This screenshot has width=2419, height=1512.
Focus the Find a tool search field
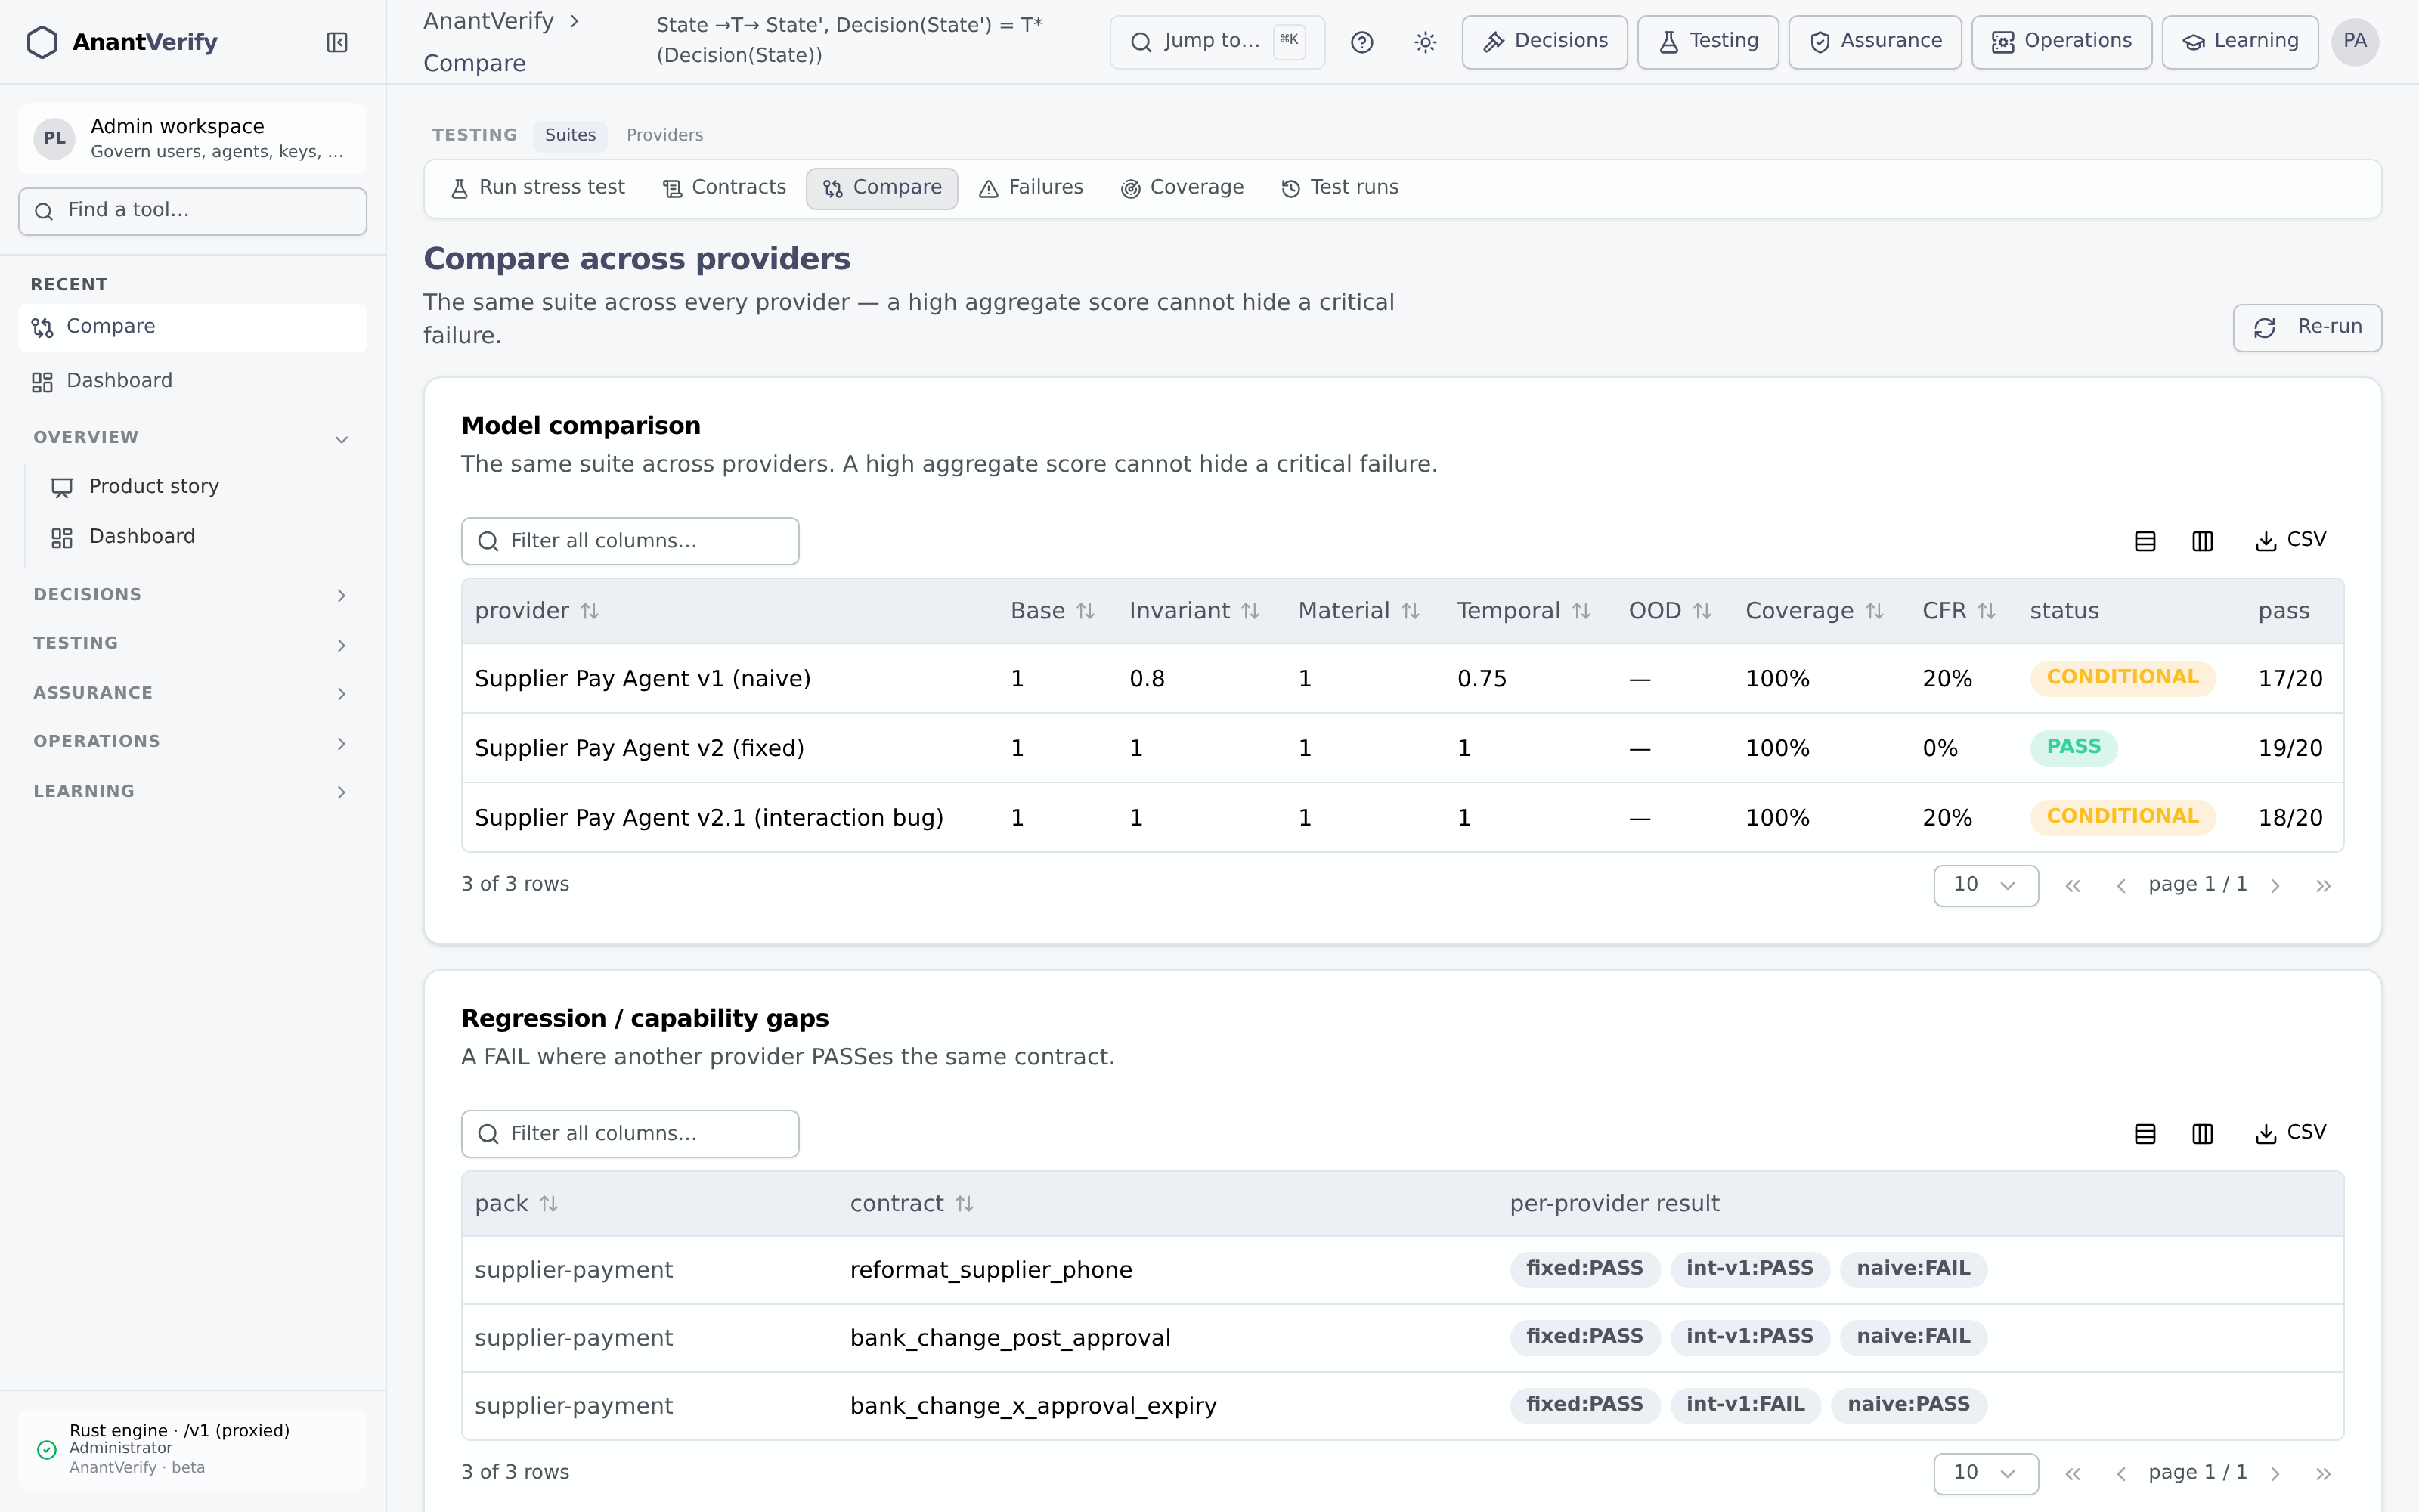pos(192,212)
